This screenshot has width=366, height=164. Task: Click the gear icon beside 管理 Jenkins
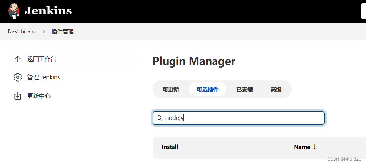(x=18, y=77)
